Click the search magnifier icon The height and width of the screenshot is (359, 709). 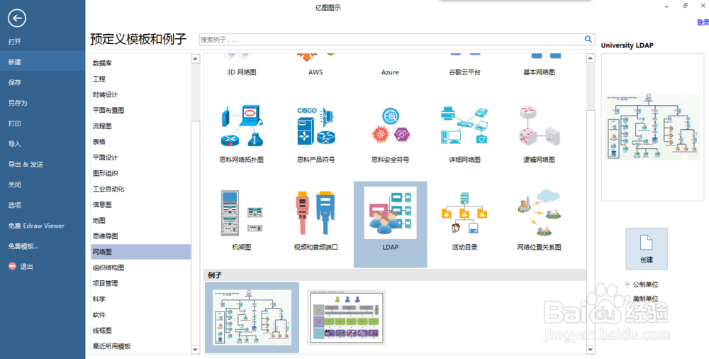coord(588,40)
